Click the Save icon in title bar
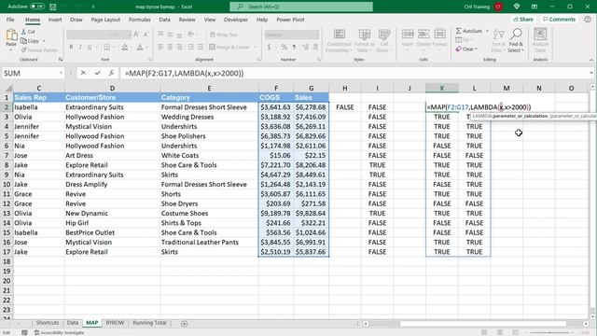 pyautogui.click(x=53, y=7)
